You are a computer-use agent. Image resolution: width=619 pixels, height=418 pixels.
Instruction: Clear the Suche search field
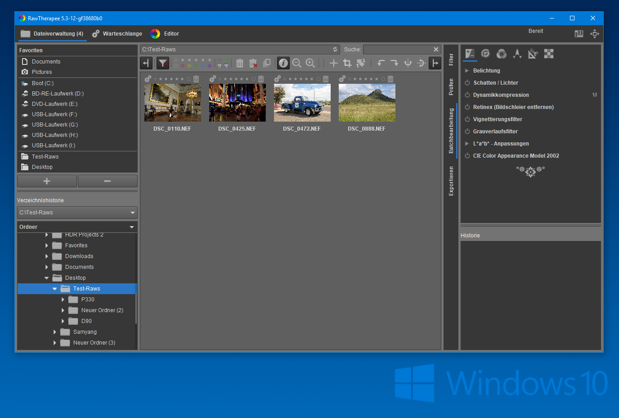tap(436, 50)
